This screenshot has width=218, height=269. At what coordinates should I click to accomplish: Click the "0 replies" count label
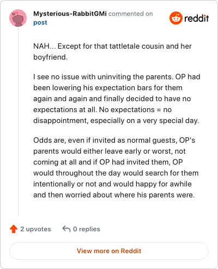point(87,229)
